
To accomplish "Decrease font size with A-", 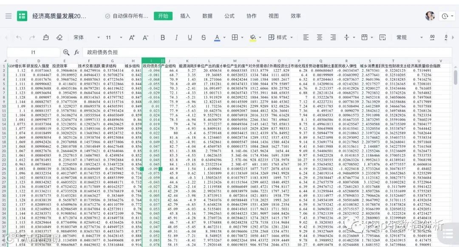I will [145, 37].
